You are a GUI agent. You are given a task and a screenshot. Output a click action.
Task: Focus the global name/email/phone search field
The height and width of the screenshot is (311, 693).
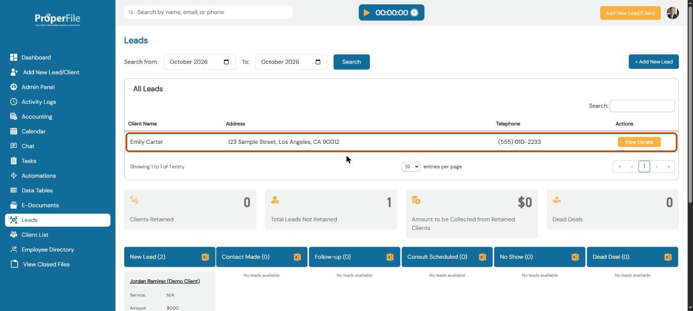tap(208, 12)
